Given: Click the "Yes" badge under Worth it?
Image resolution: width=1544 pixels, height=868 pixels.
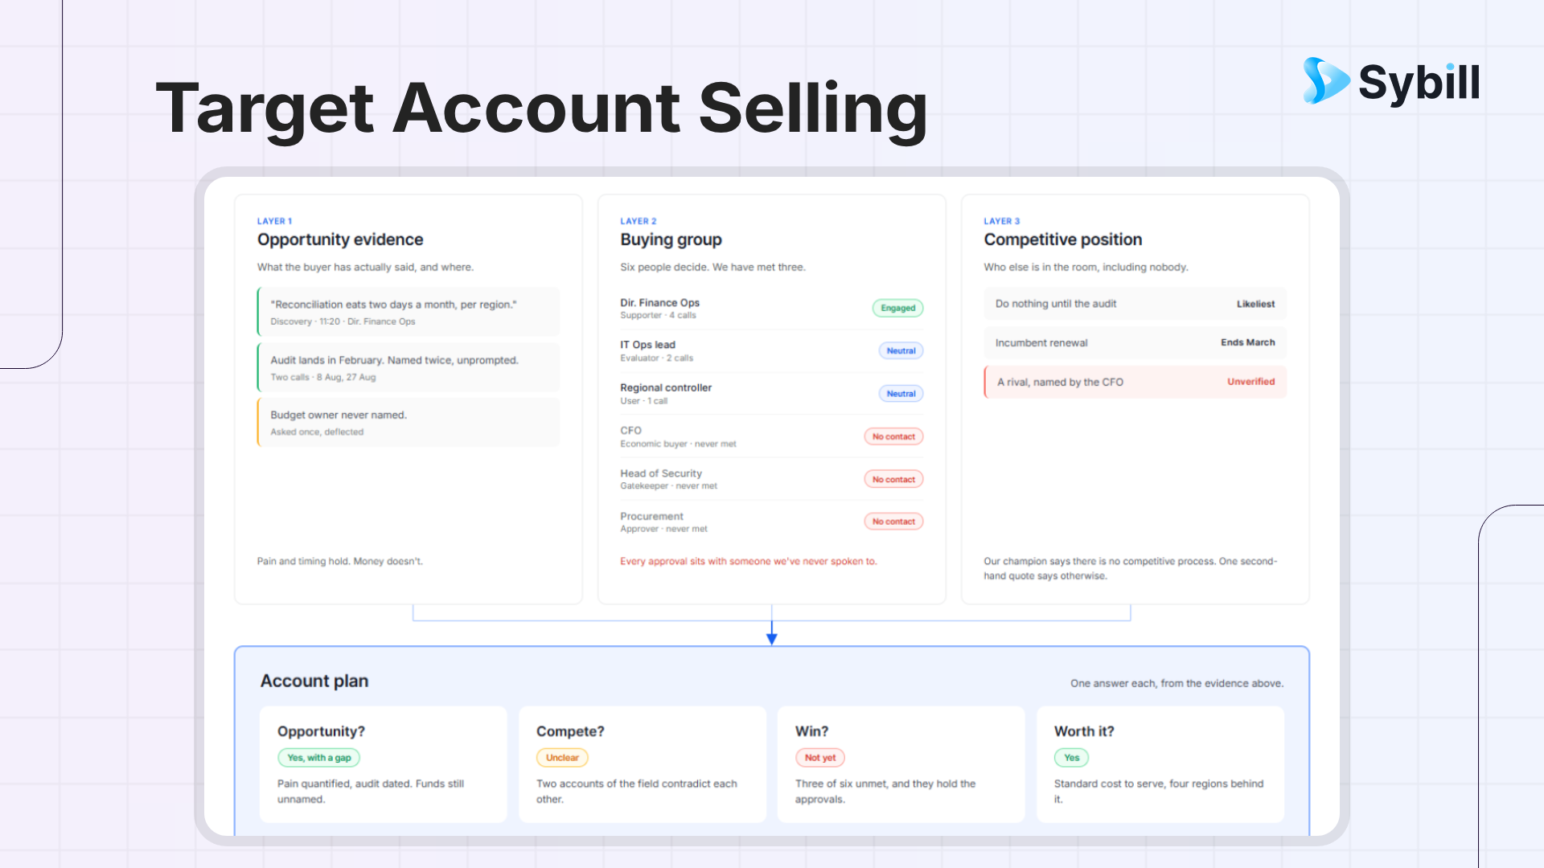Looking at the screenshot, I should [1071, 758].
